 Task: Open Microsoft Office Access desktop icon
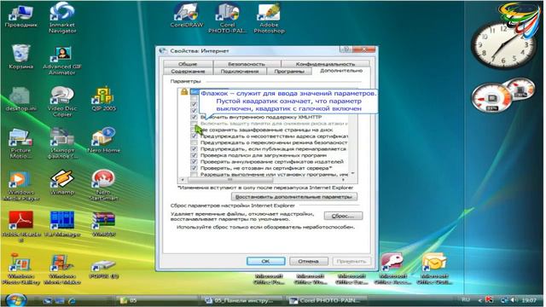click(392, 269)
